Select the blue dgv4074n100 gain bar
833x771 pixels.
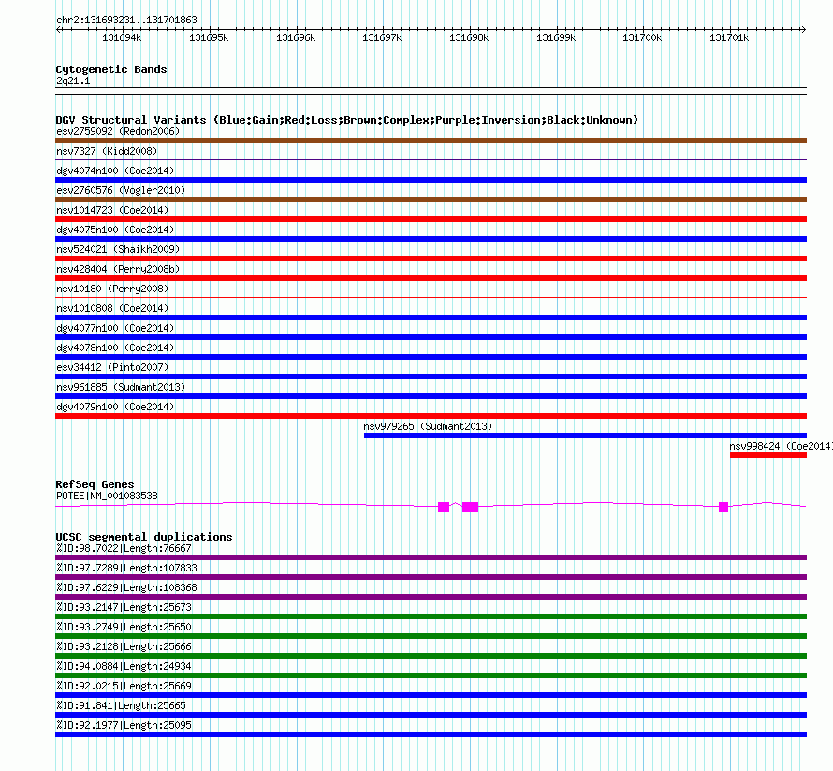(431, 180)
